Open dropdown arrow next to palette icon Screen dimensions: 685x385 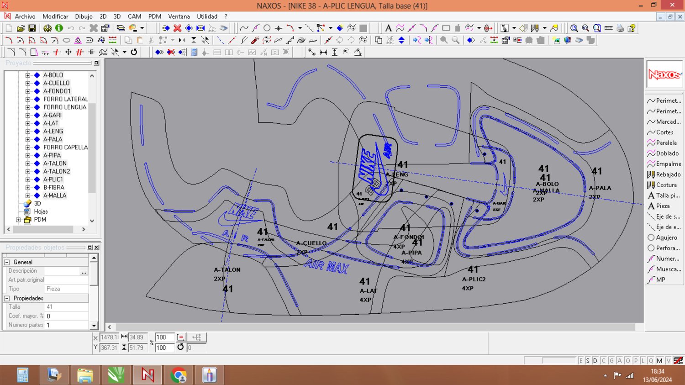[x=142, y=28]
